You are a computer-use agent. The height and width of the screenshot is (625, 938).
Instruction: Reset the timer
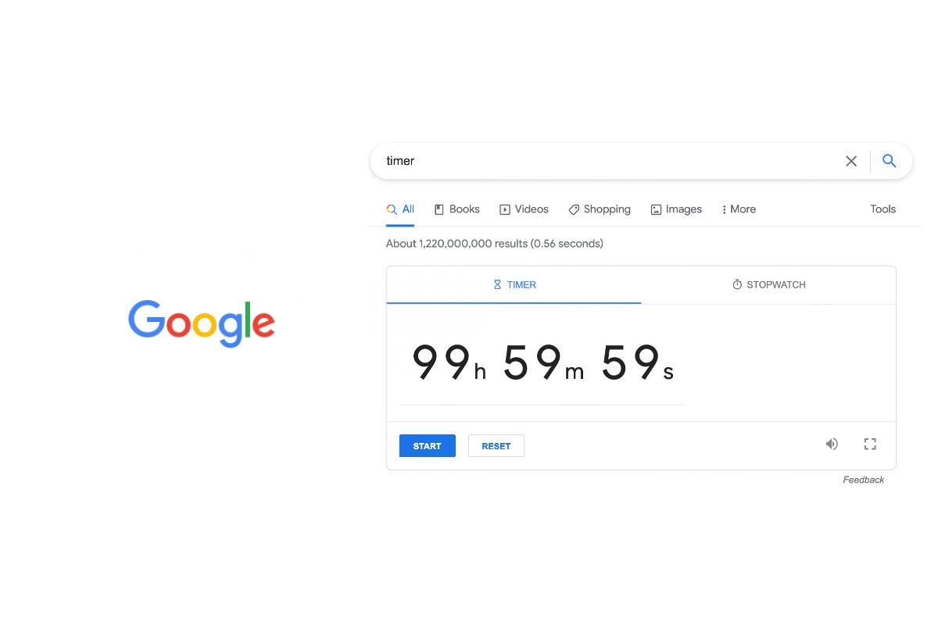click(x=496, y=446)
